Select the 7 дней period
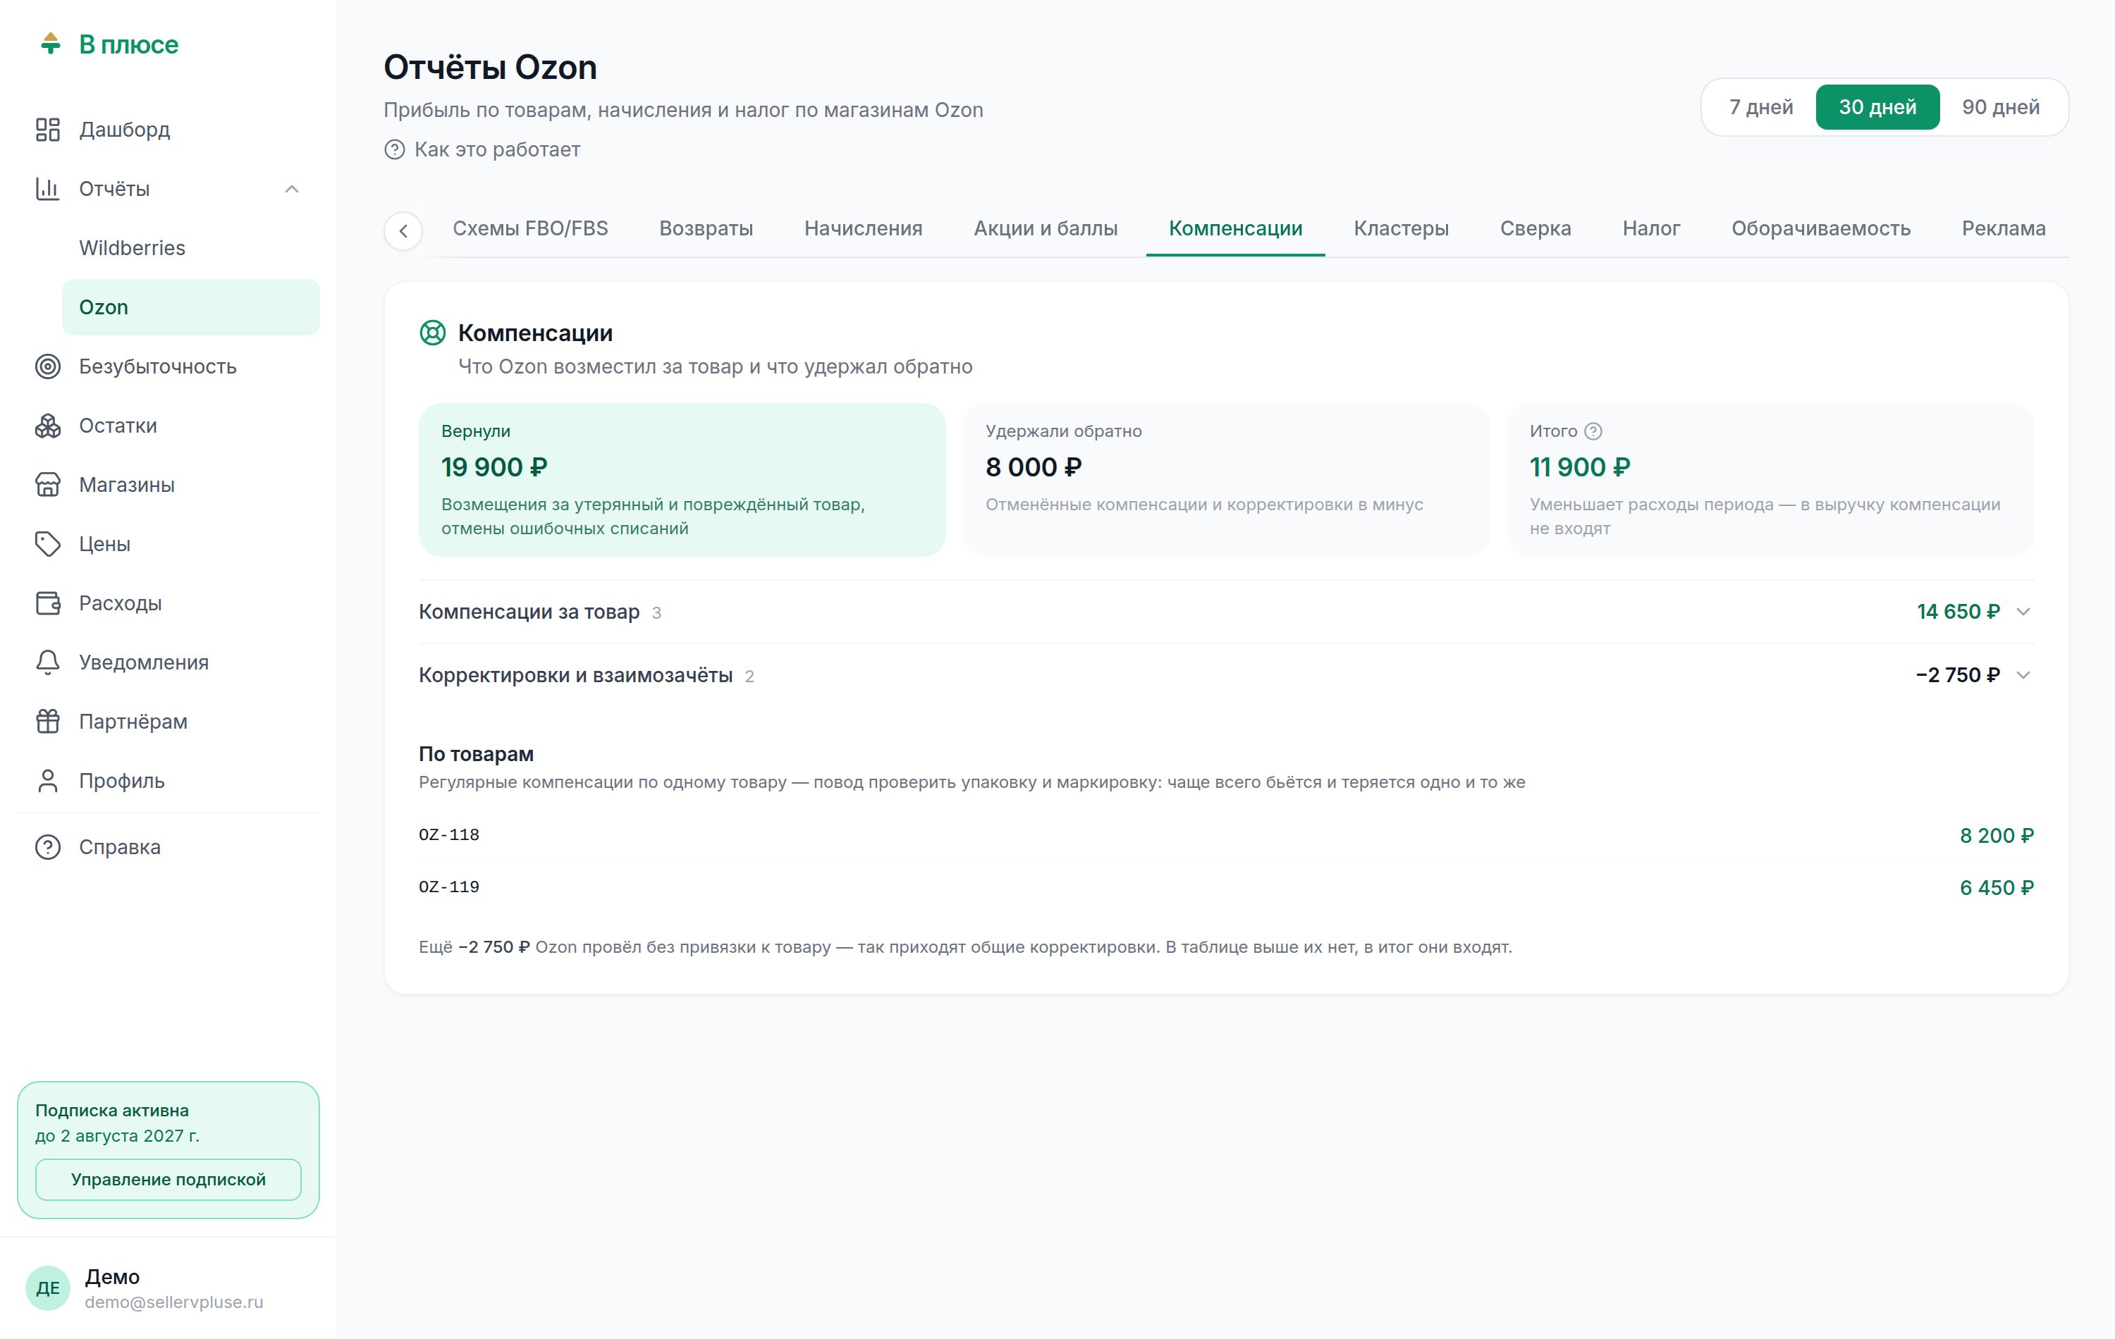Viewport: 2115px width, 1339px height. [x=1761, y=107]
